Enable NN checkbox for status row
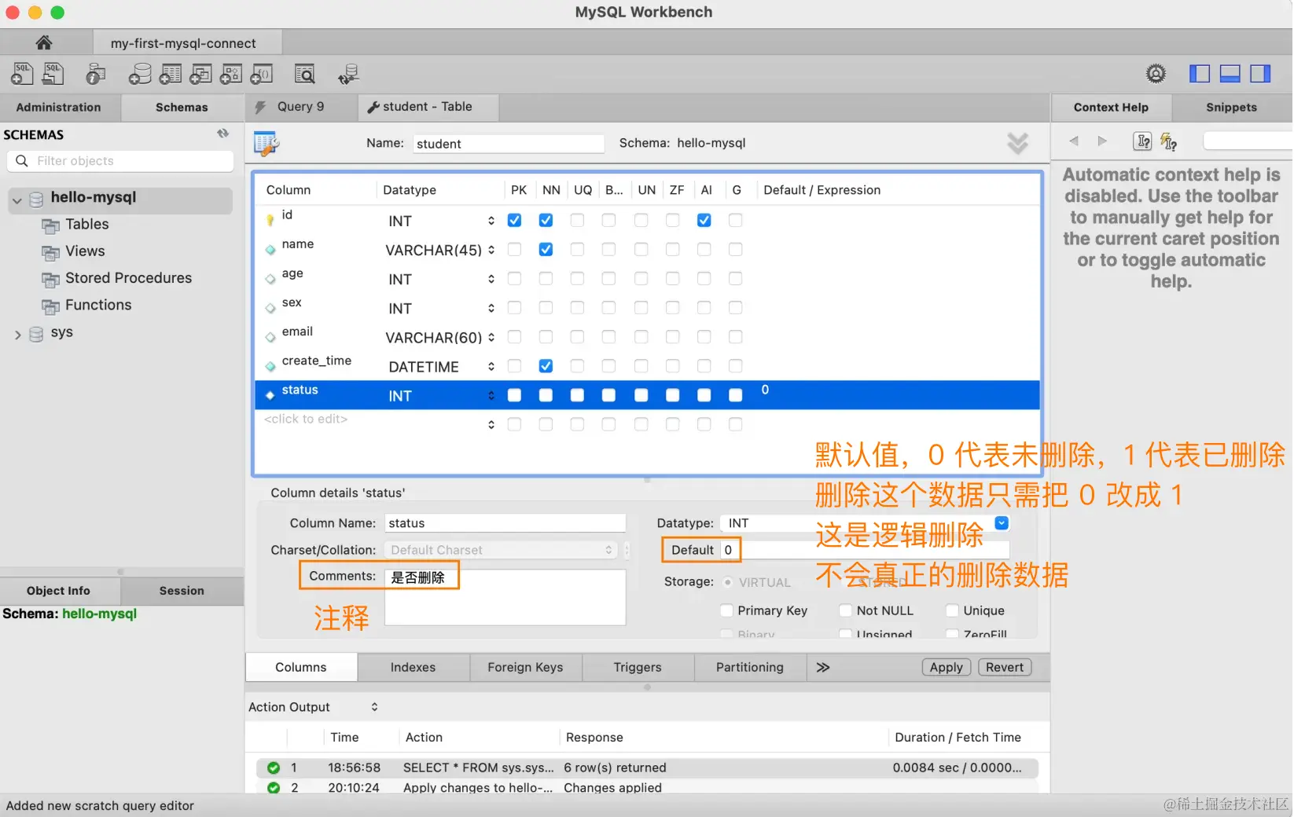1294x817 pixels. pyautogui.click(x=546, y=395)
